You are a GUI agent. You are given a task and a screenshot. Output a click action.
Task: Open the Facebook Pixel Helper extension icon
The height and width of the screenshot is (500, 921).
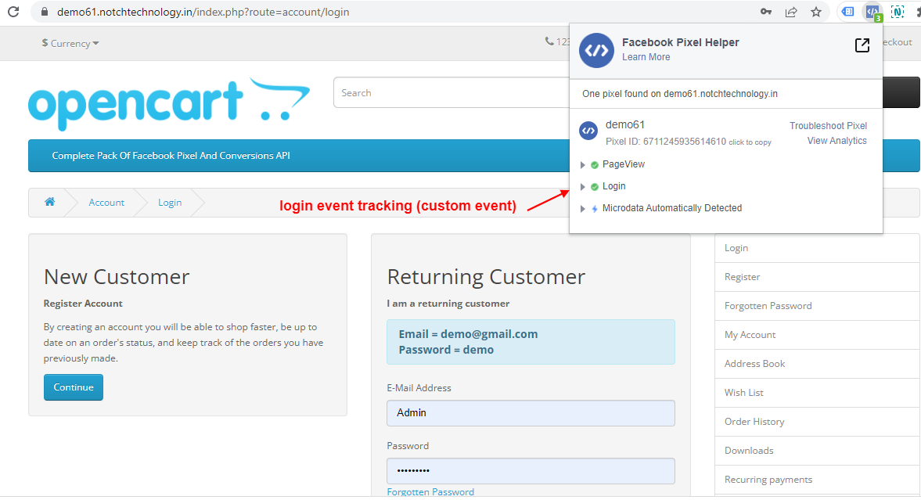point(872,12)
